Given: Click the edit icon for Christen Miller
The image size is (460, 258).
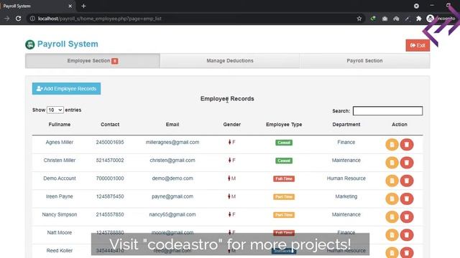Looking at the screenshot, I should [x=392, y=163].
